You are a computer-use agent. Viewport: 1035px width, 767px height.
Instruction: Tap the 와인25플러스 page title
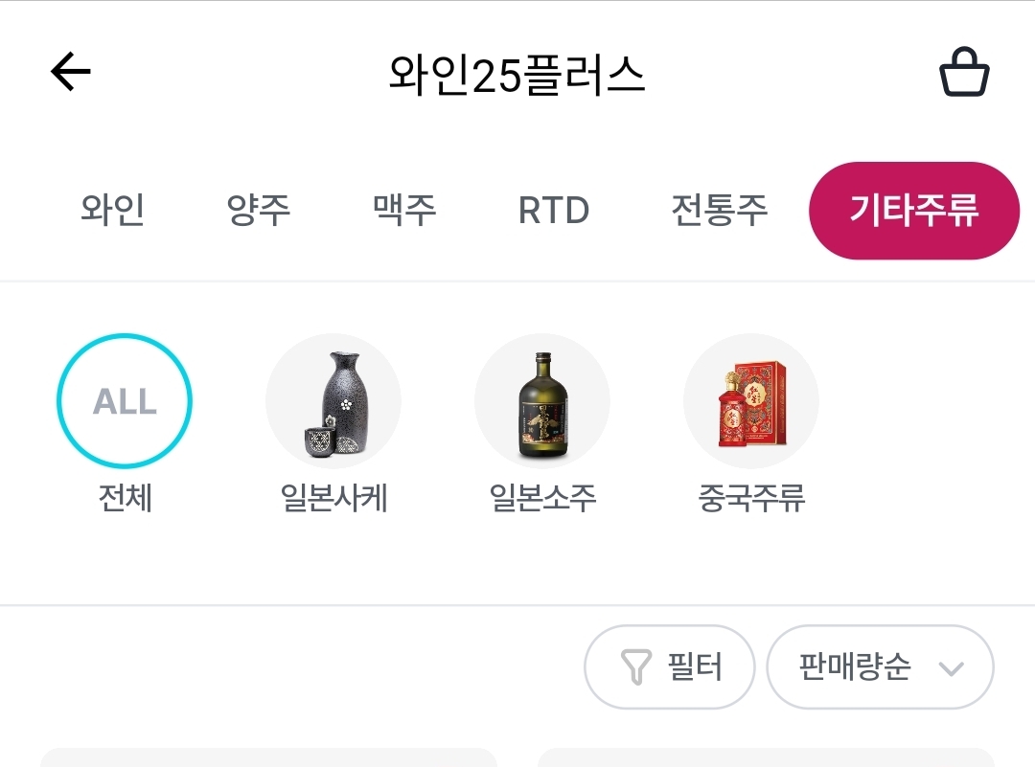coord(517,74)
